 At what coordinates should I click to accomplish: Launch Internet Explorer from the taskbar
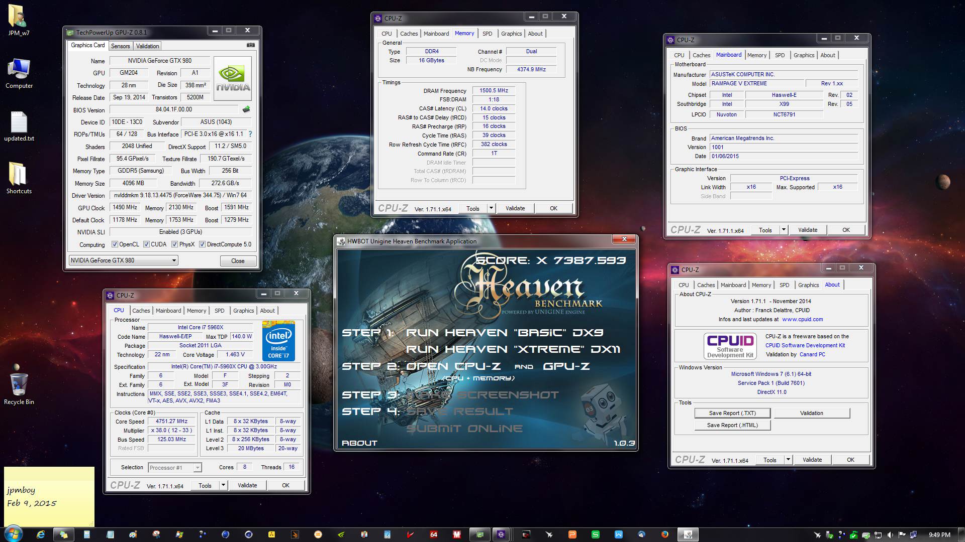[x=40, y=534]
